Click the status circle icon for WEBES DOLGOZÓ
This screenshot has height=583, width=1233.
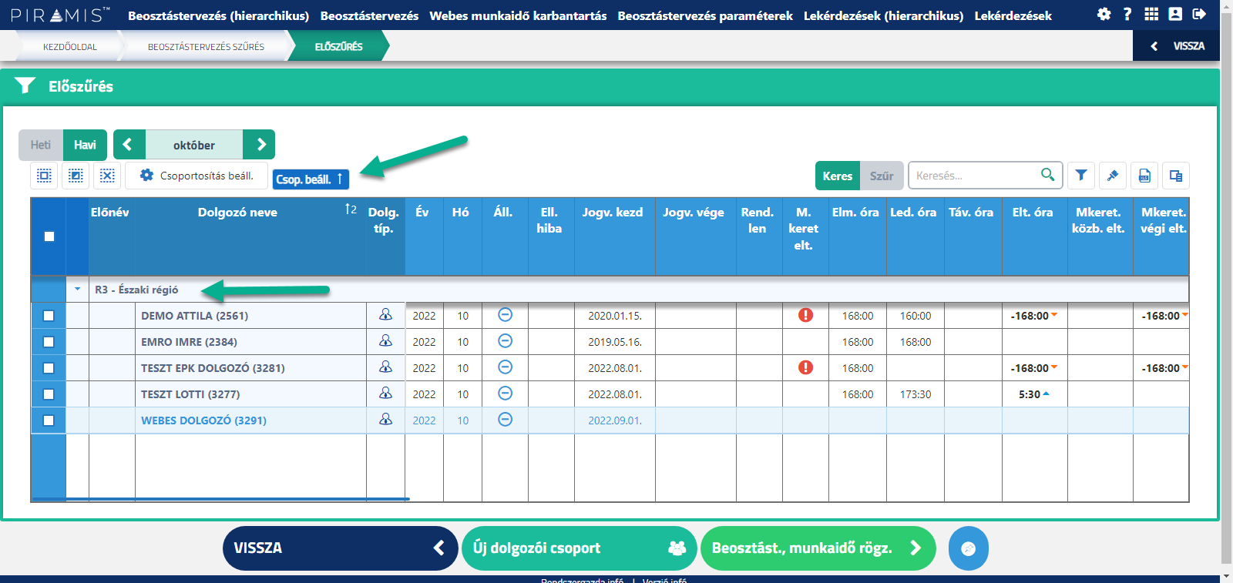pos(505,419)
